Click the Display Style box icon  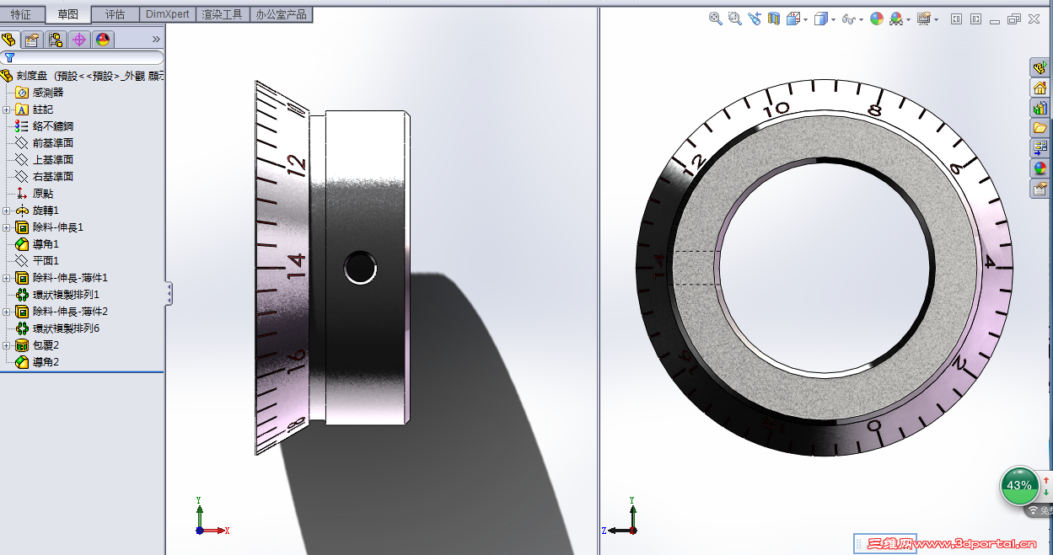pos(821,19)
